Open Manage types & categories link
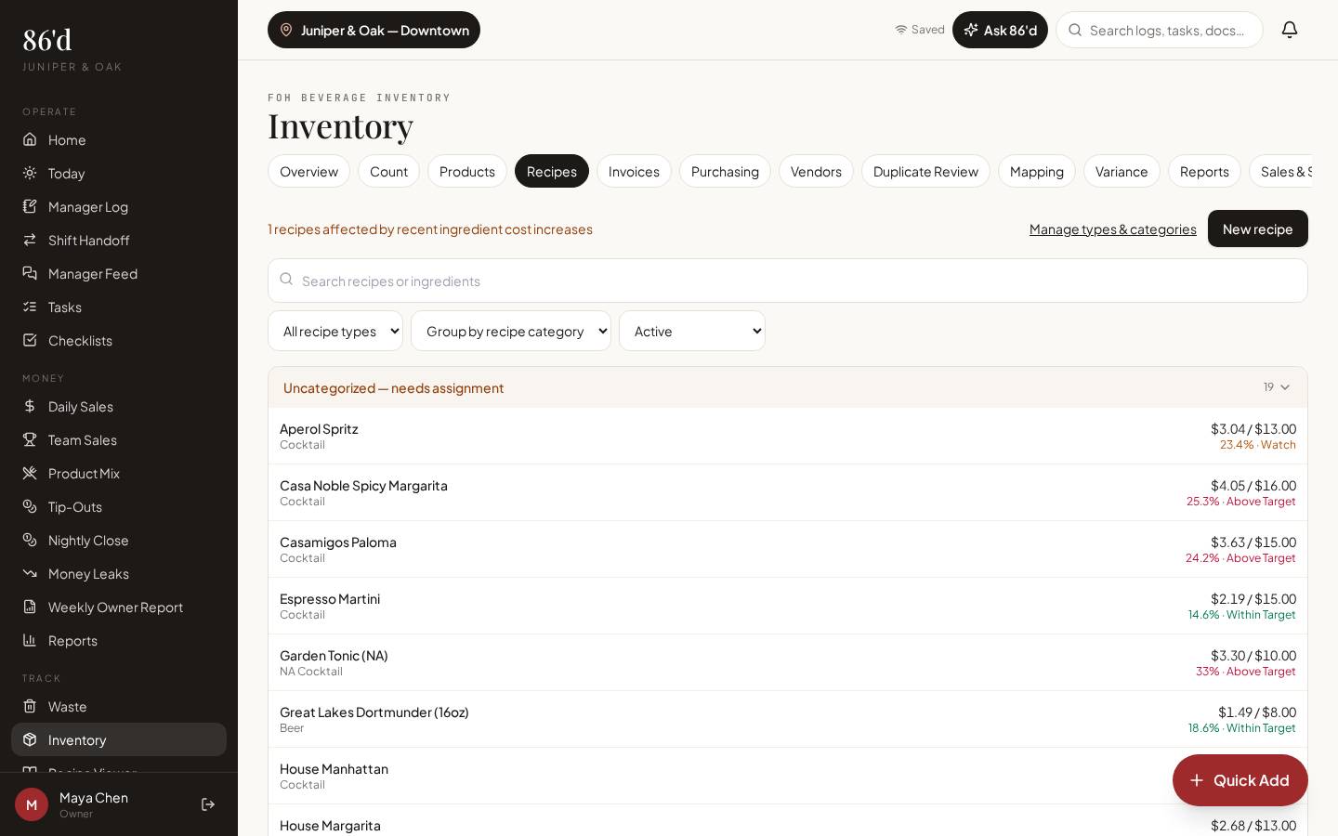 [x=1113, y=229]
